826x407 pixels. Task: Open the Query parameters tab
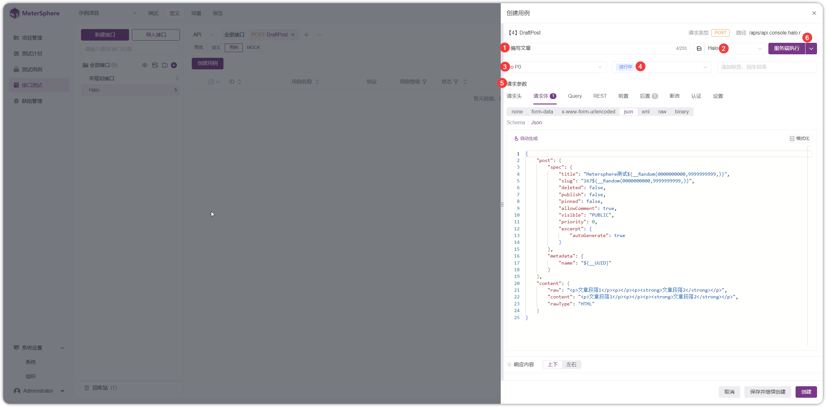[575, 96]
